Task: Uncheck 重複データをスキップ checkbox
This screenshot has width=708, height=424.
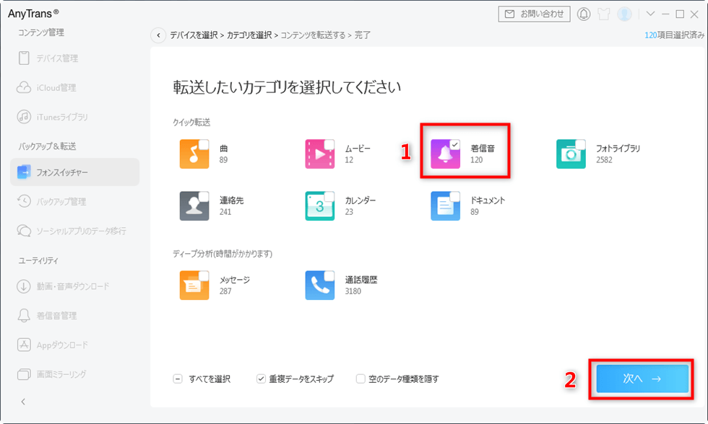Action: click(x=261, y=379)
